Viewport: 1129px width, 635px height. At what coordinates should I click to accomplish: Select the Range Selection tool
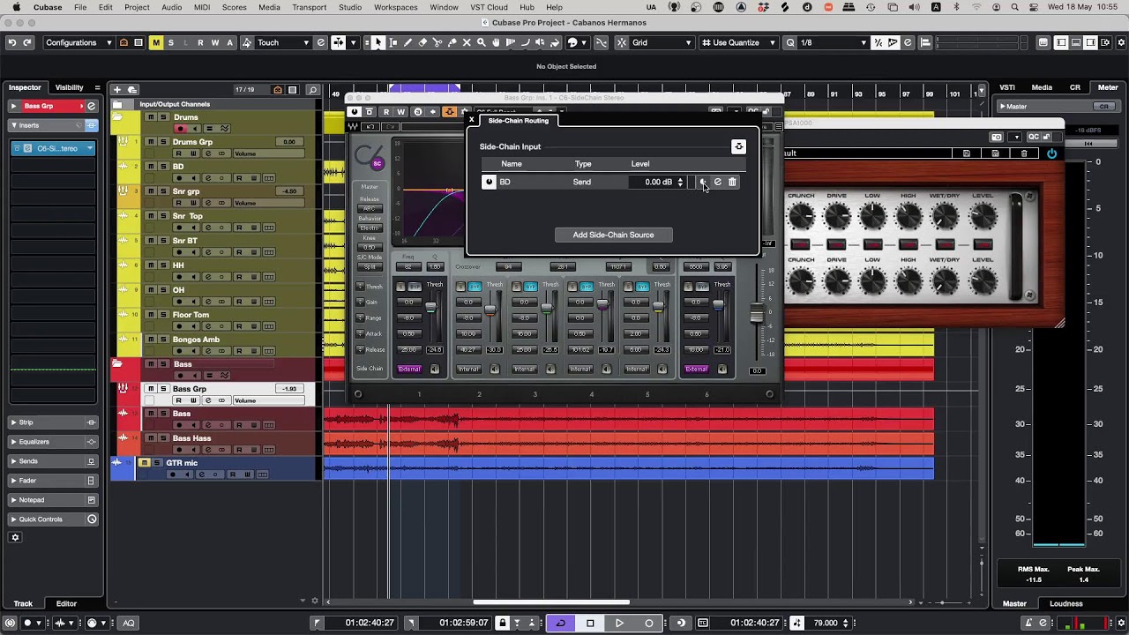coord(393,42)
